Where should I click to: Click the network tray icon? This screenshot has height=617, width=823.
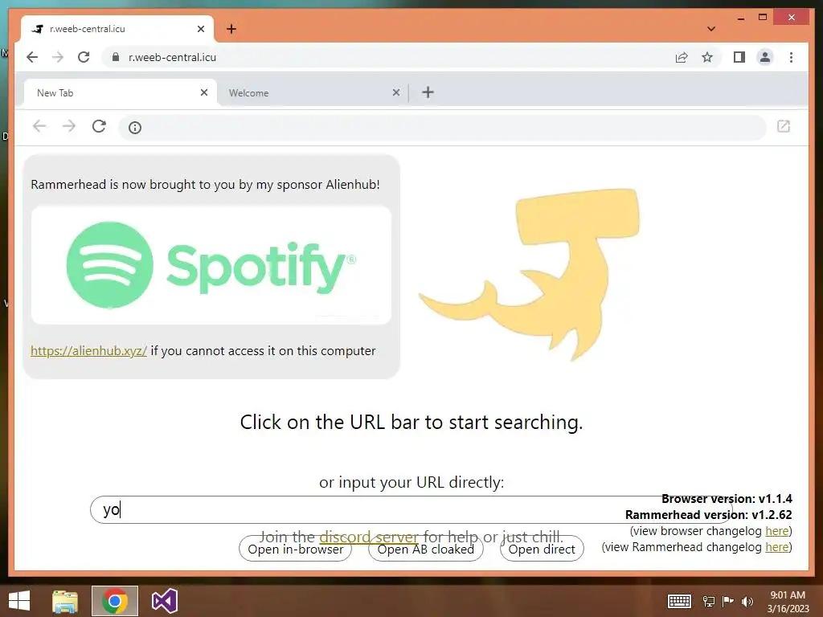point(709,601)
